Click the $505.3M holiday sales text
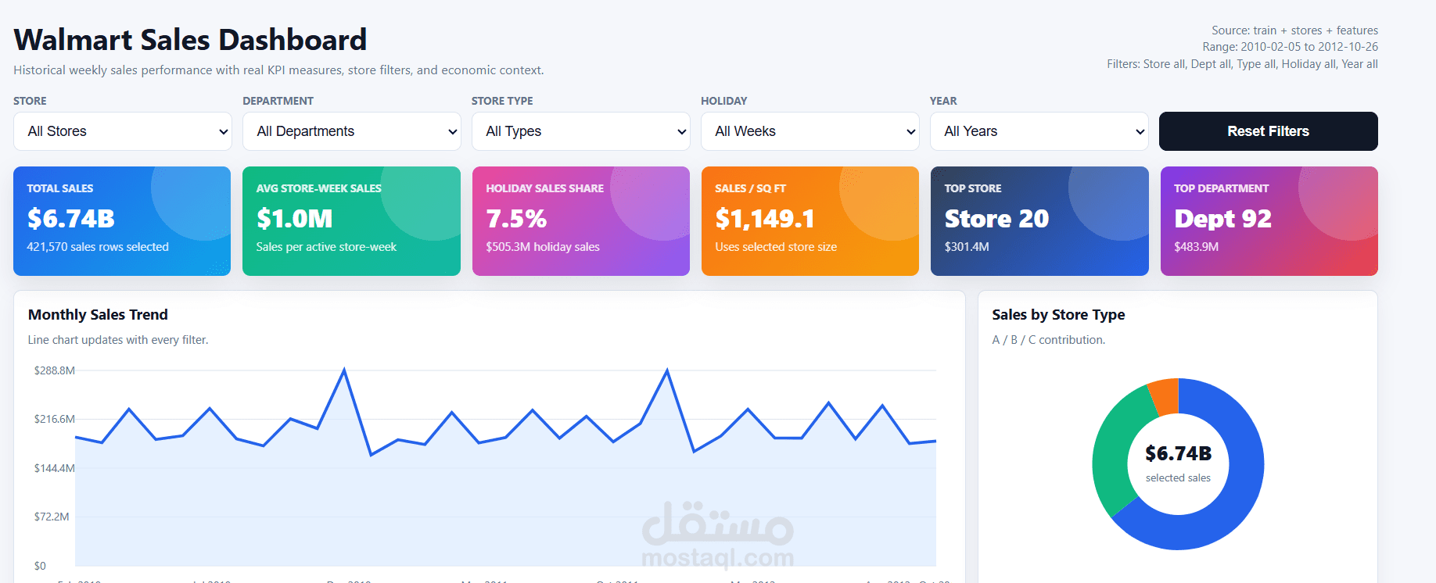Viewport: 1436px width, 583px height. click(x=543, y=247)
